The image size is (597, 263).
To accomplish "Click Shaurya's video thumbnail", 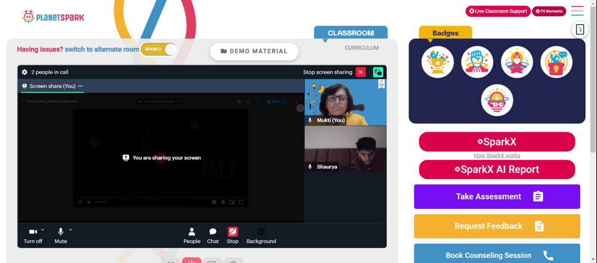I will click(345, 149).
